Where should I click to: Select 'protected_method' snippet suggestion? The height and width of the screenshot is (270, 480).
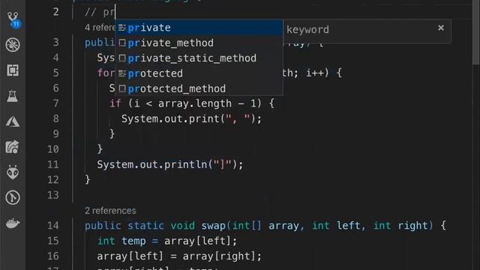pyautogui.click(x=199, y=88)
